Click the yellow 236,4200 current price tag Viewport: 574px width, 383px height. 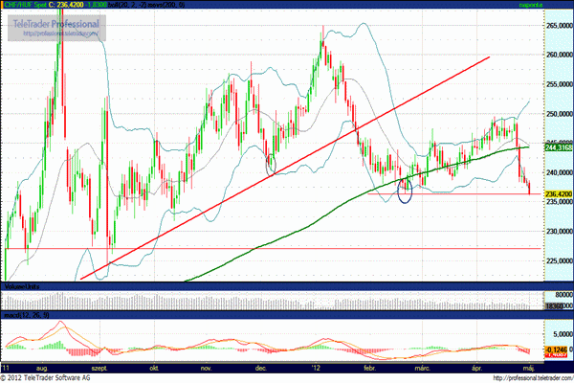[x=558, y=194]
